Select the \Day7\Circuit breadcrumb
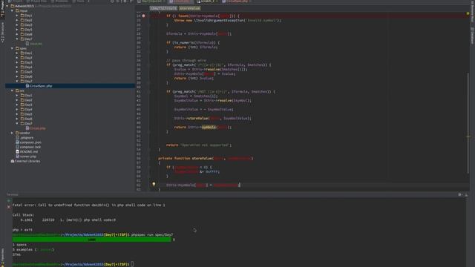 point(163,8)
